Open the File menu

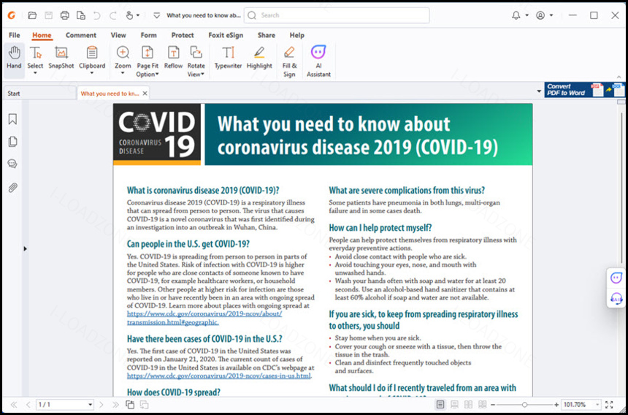(15, 35)
